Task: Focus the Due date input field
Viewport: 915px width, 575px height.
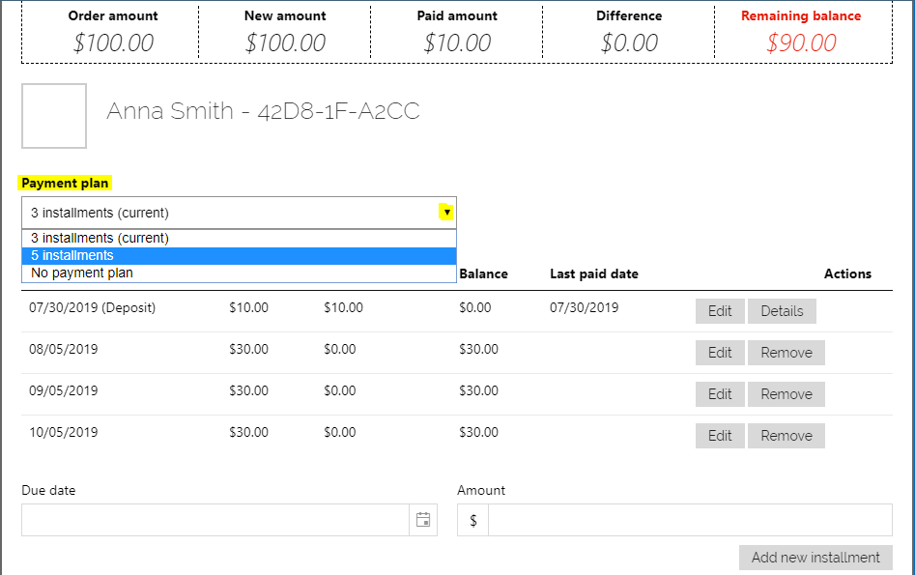Action: (x=215, y=520)
